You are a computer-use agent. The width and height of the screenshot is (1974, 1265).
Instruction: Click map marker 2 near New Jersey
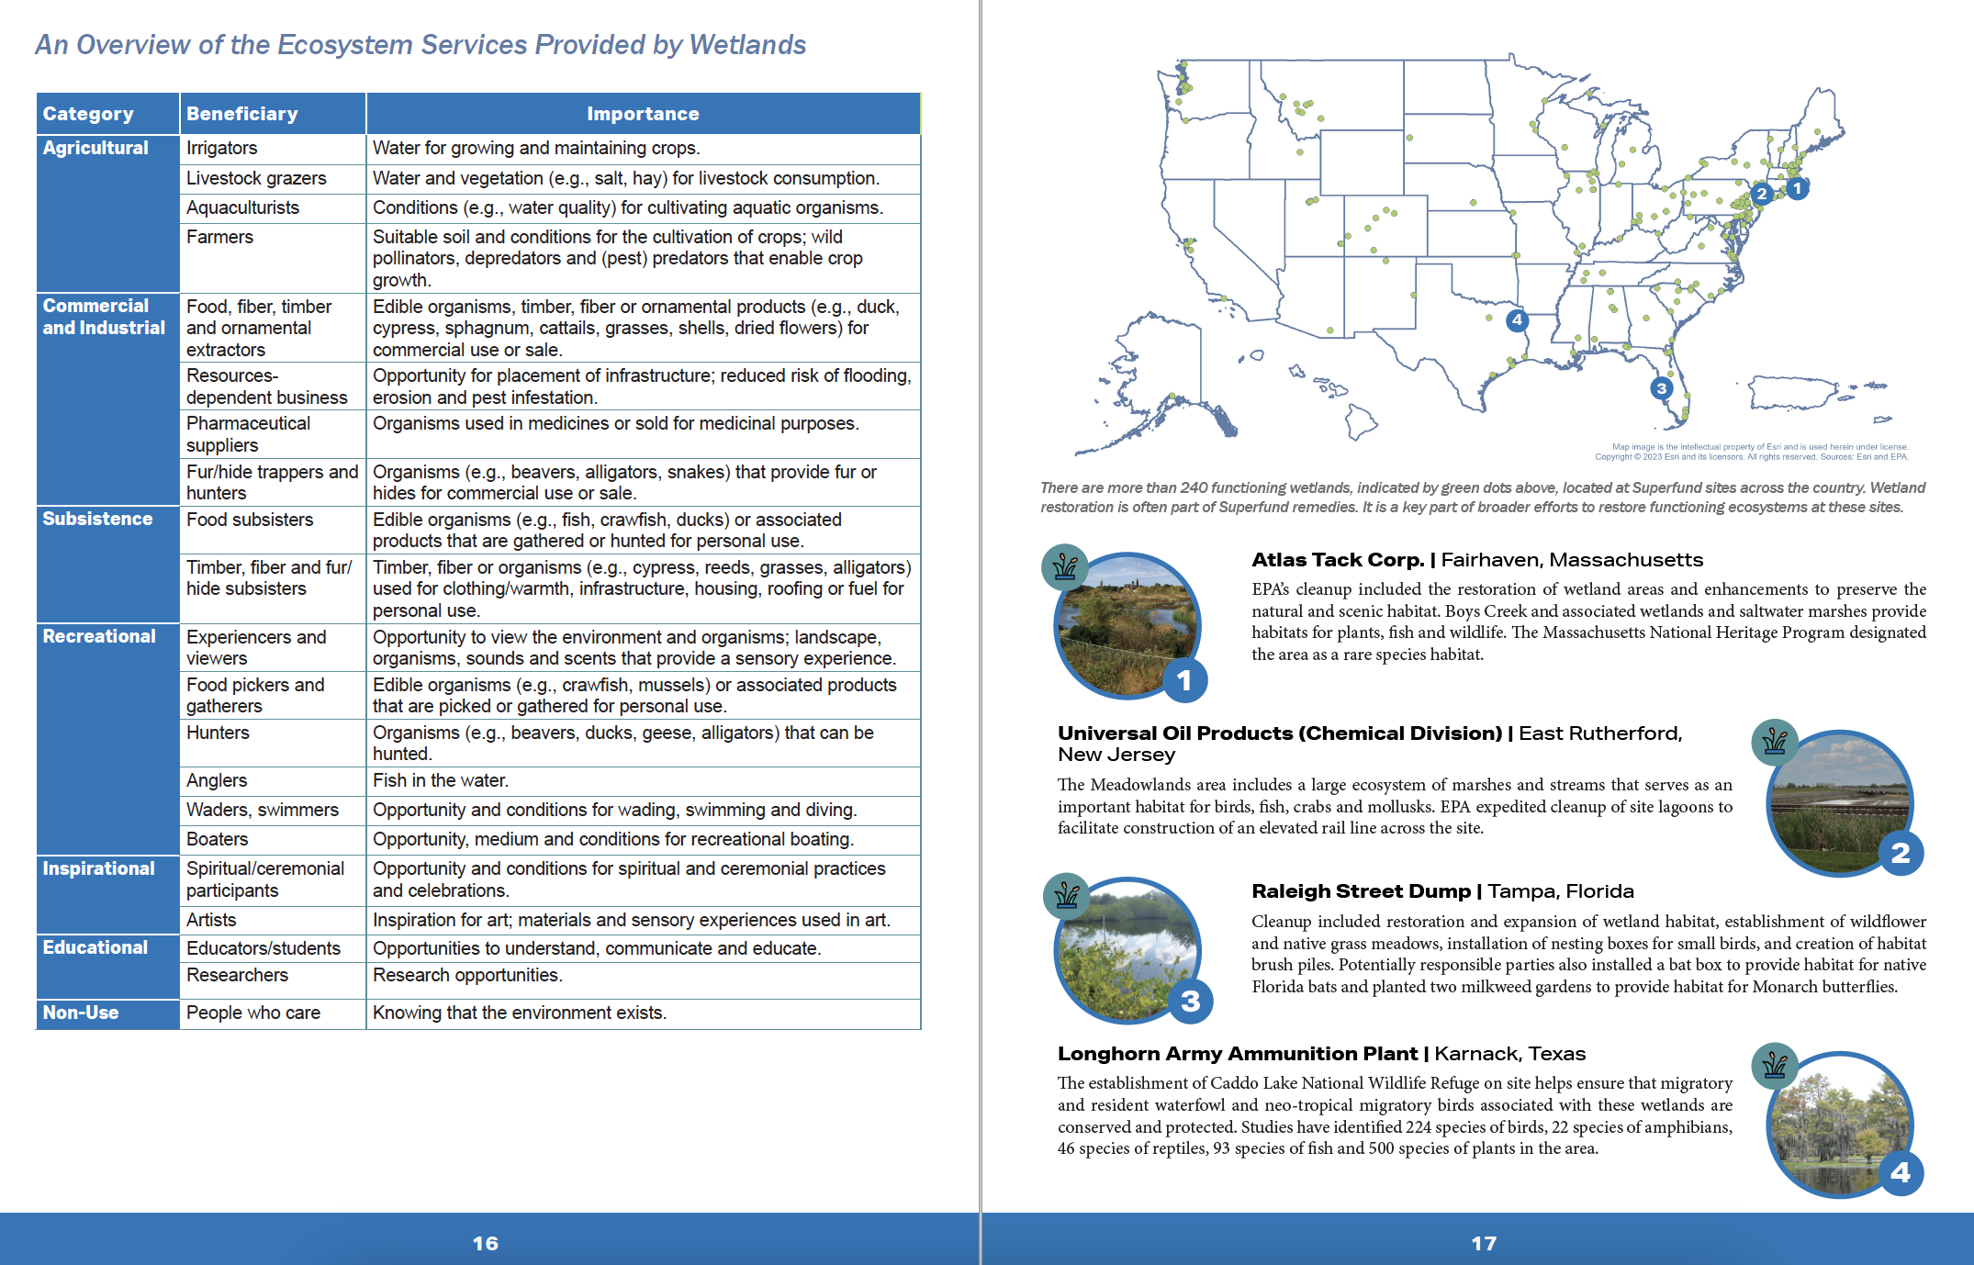1761,194
